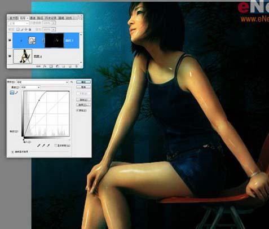Add a layer style via fx icon

pyautogui.click(x=45, y=66)
